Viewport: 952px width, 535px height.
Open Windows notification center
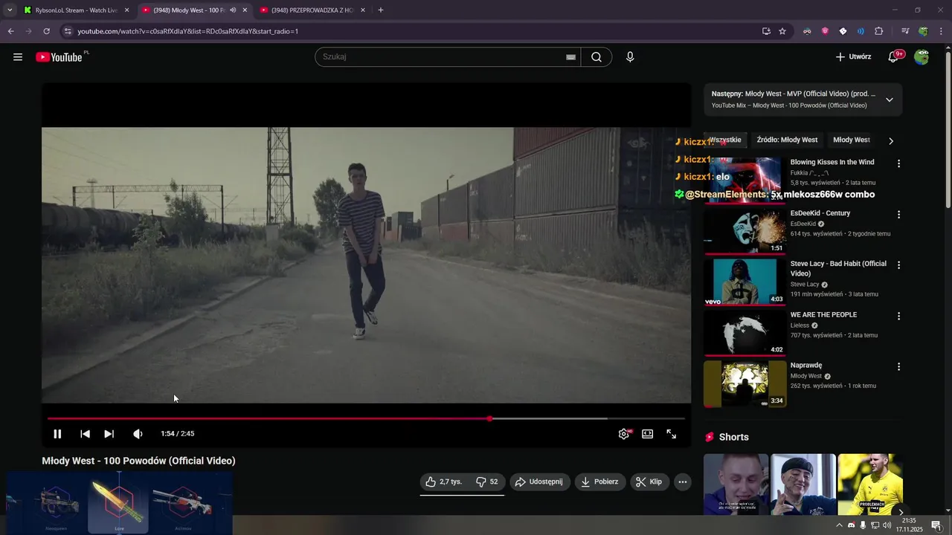(x=936, y=525)
